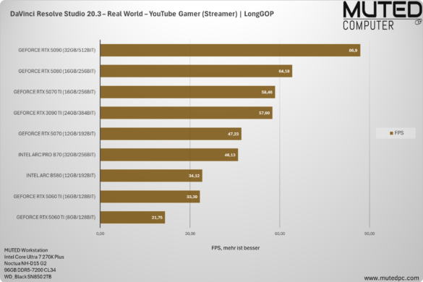Click the 90,00 axis tick label

[369, 234]
